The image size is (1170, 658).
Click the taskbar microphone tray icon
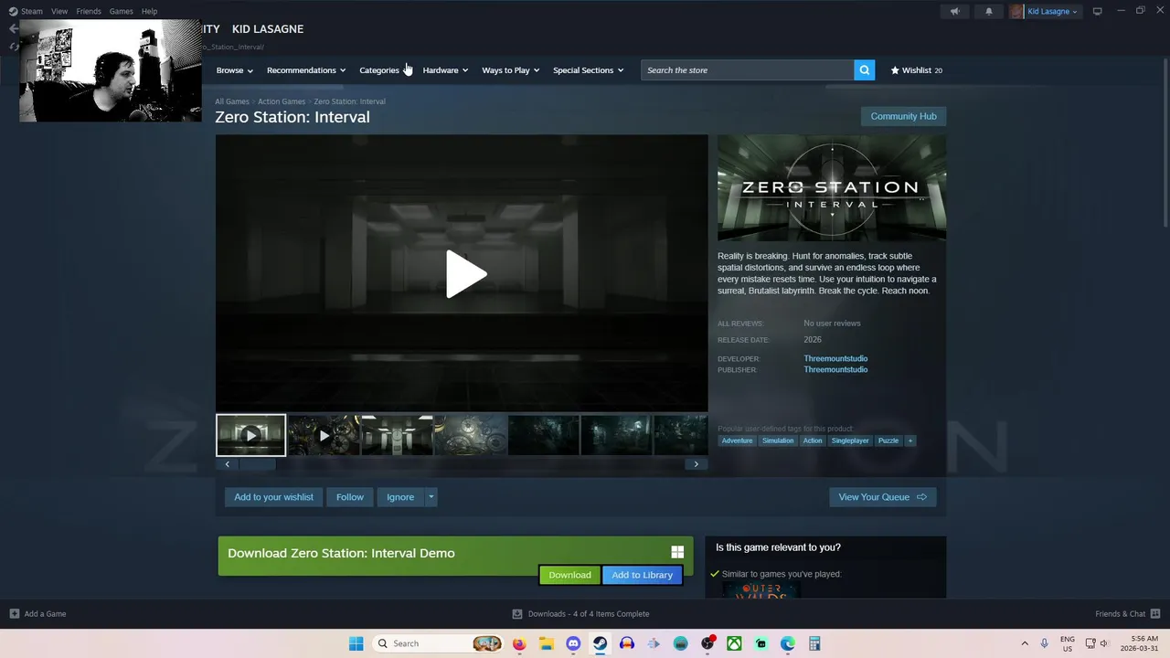[x=1045, y=643]
